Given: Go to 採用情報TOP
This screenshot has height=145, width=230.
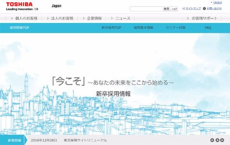Looking at the screenshot, I should point(19,28).
